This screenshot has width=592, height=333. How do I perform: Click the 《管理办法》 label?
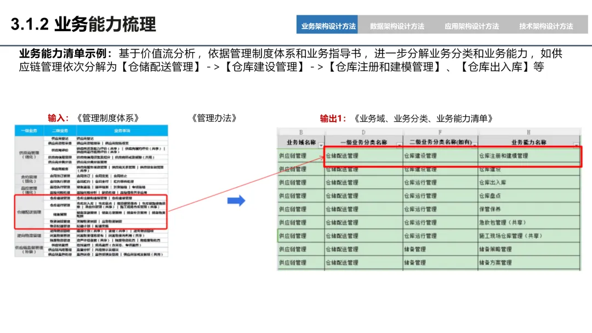(x=214, y=118)
